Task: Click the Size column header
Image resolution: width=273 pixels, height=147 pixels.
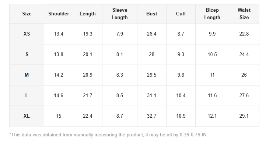Action: coord(27,14)
